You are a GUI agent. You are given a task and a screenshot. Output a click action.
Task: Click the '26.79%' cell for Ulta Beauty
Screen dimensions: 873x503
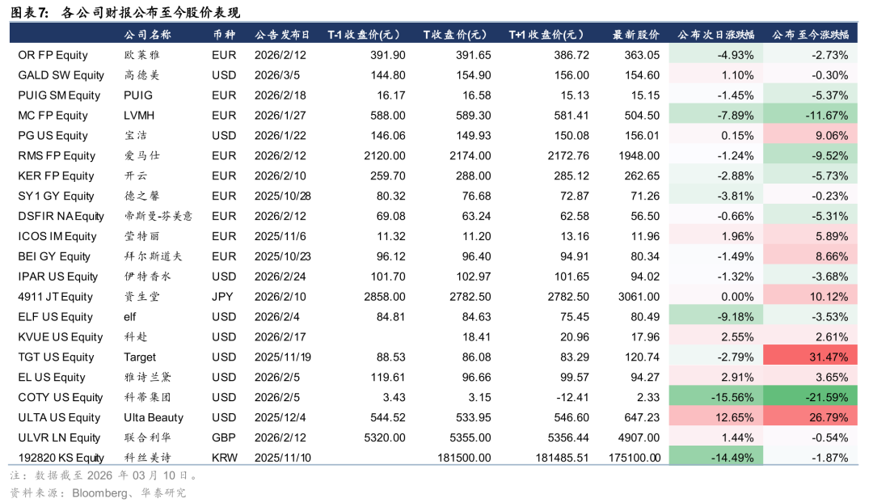point(810,417)
